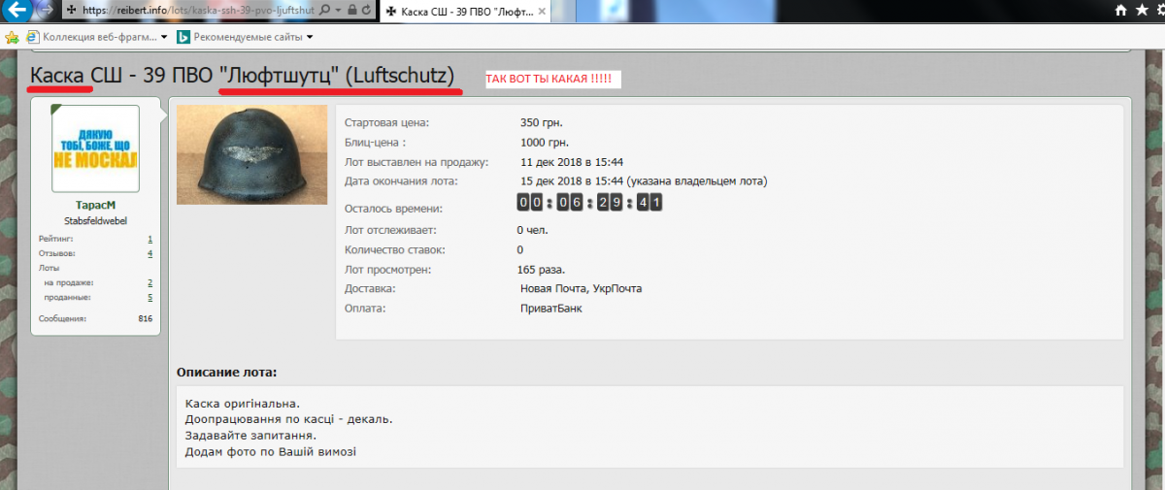Open the Отзывов count link "4"
The width and height of the screenshot is (1165, 490).
(150, 252)
